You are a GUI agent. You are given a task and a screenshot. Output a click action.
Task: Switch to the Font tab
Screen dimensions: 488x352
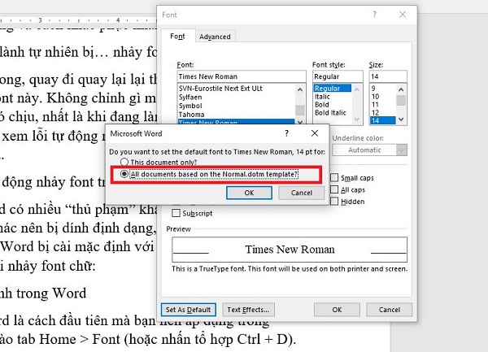coord(177,36)
